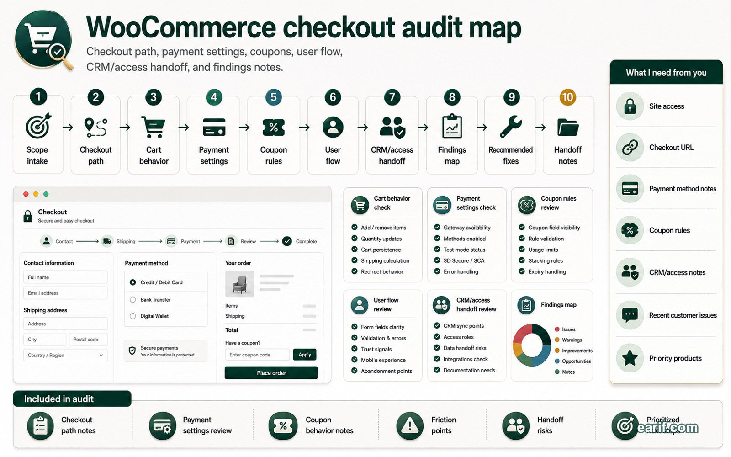Open the CRM/access handoff people icon
Viewport: 731px width, 457px height.
pos(392,128)
